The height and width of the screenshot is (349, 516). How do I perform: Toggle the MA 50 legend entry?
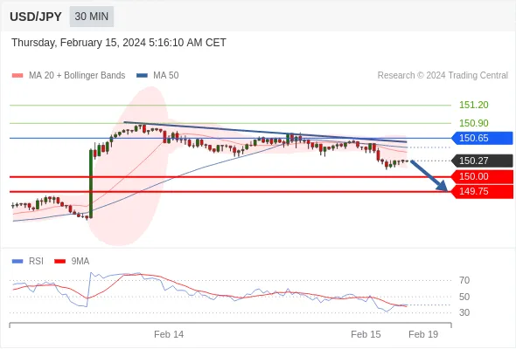click(157, 76)
